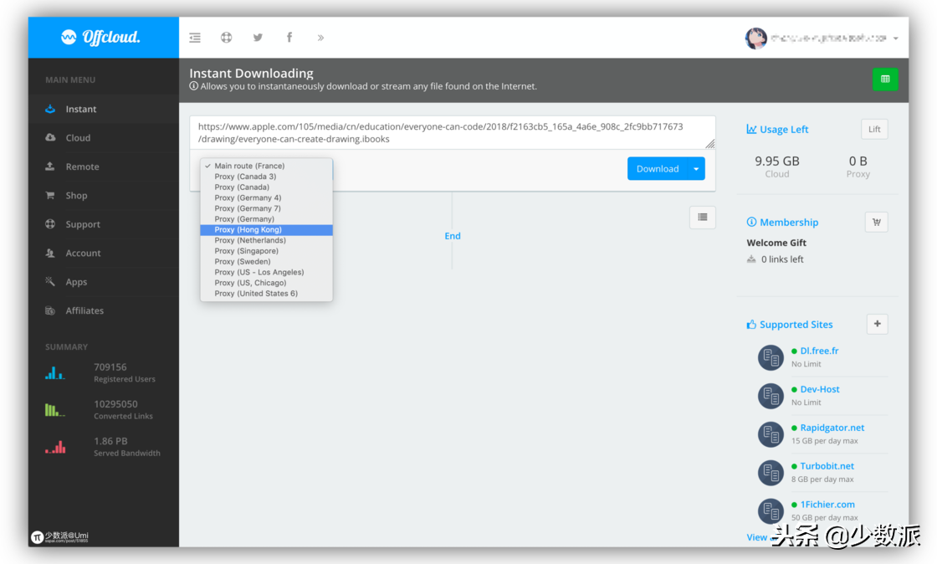937x564 pixels.
Task: Click the membership shopping cart icon
Action: click(876, 222)
